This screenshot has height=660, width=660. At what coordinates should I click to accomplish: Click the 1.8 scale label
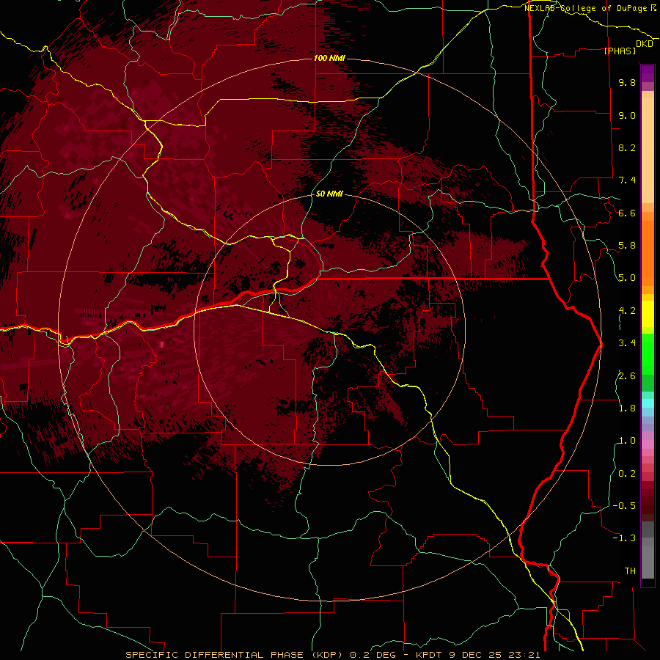(627, 408)
